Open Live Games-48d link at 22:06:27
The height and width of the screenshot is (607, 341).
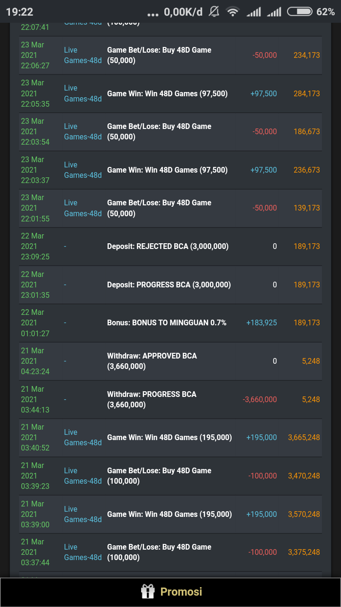[83, 55]
